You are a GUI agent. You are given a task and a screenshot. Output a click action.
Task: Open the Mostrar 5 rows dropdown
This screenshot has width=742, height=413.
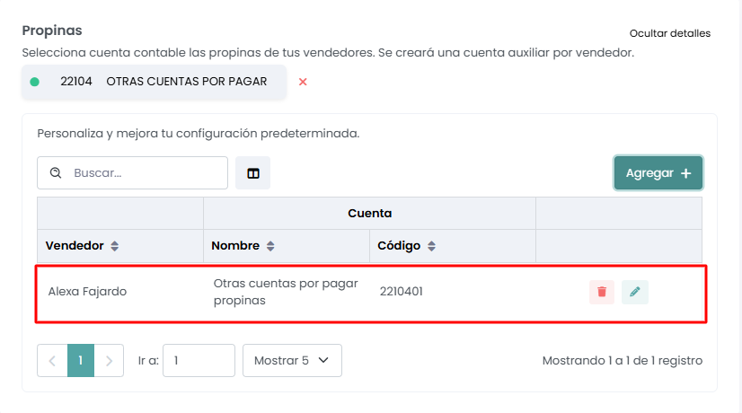click(x=292, y=361)
